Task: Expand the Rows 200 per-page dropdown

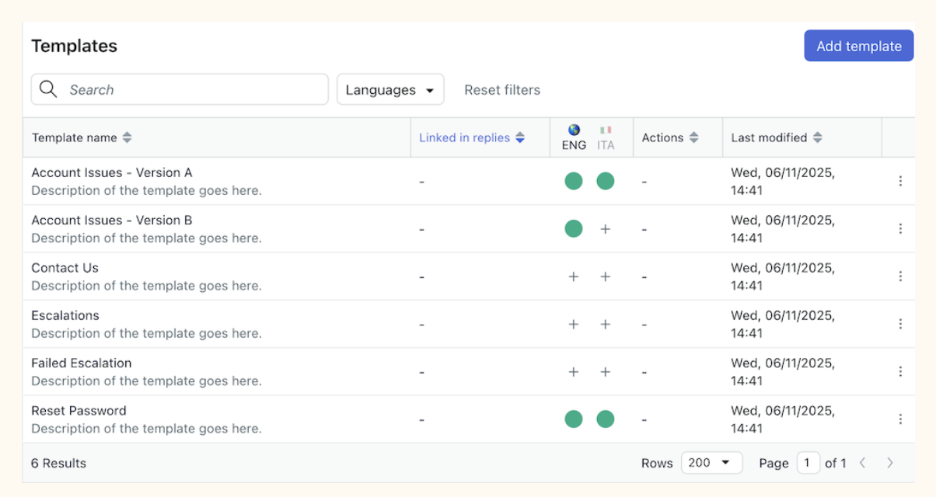Action: [711, 463]
